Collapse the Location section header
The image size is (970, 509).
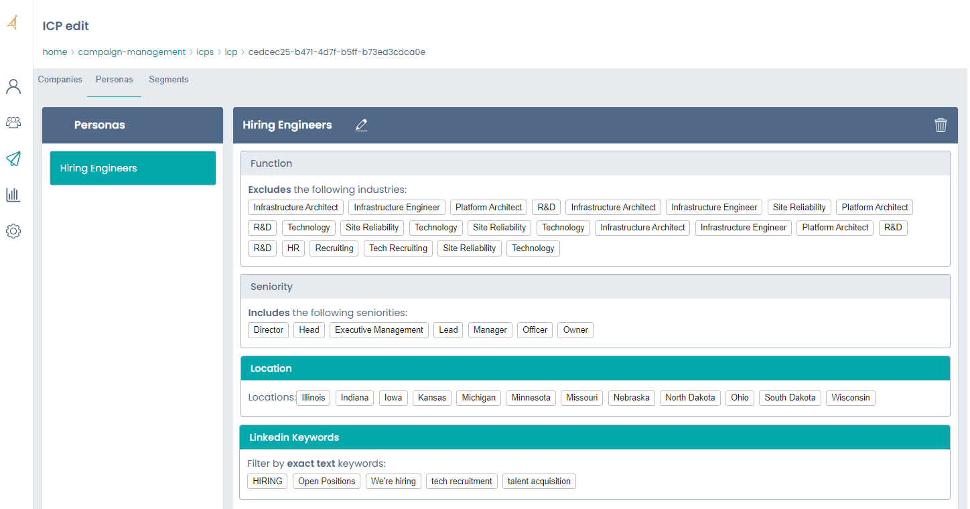click(x=595, y=368)
